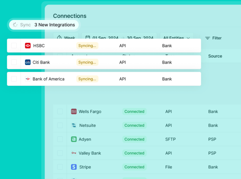Click PSP source in Valley Bank row
241x179 pixels.
pyautogui.click(x=212, y=153)
